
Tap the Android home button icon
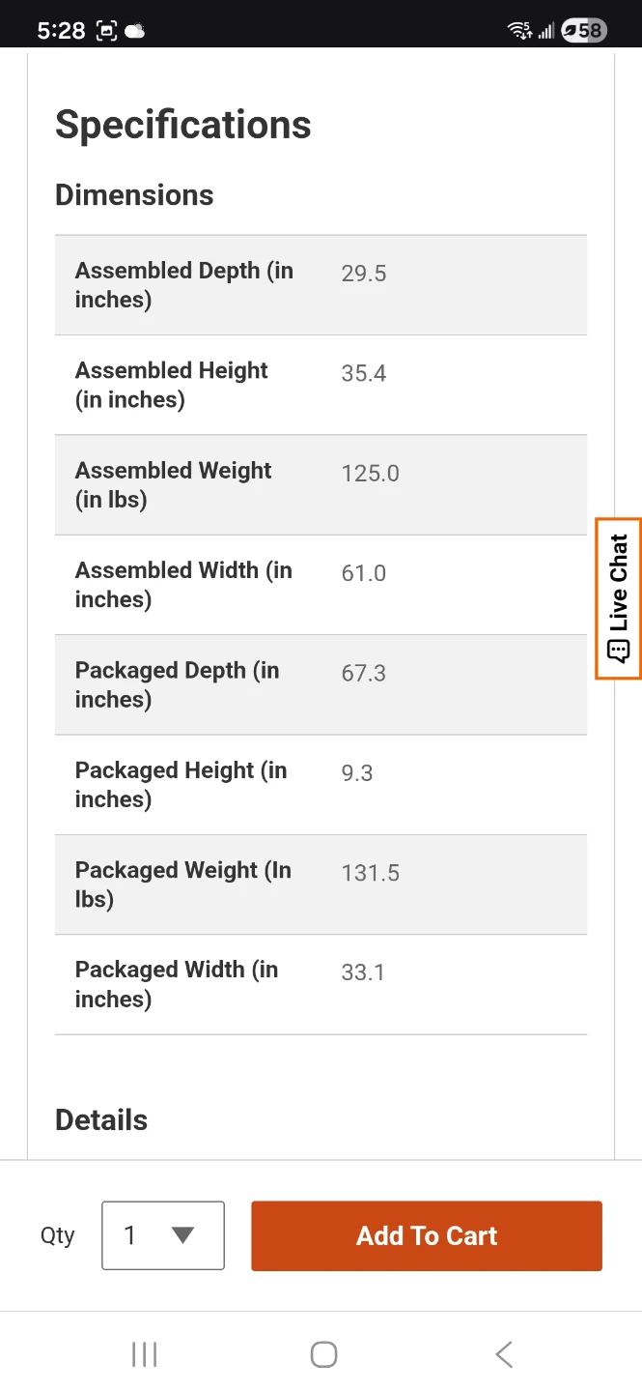[x=323, y=1354]
